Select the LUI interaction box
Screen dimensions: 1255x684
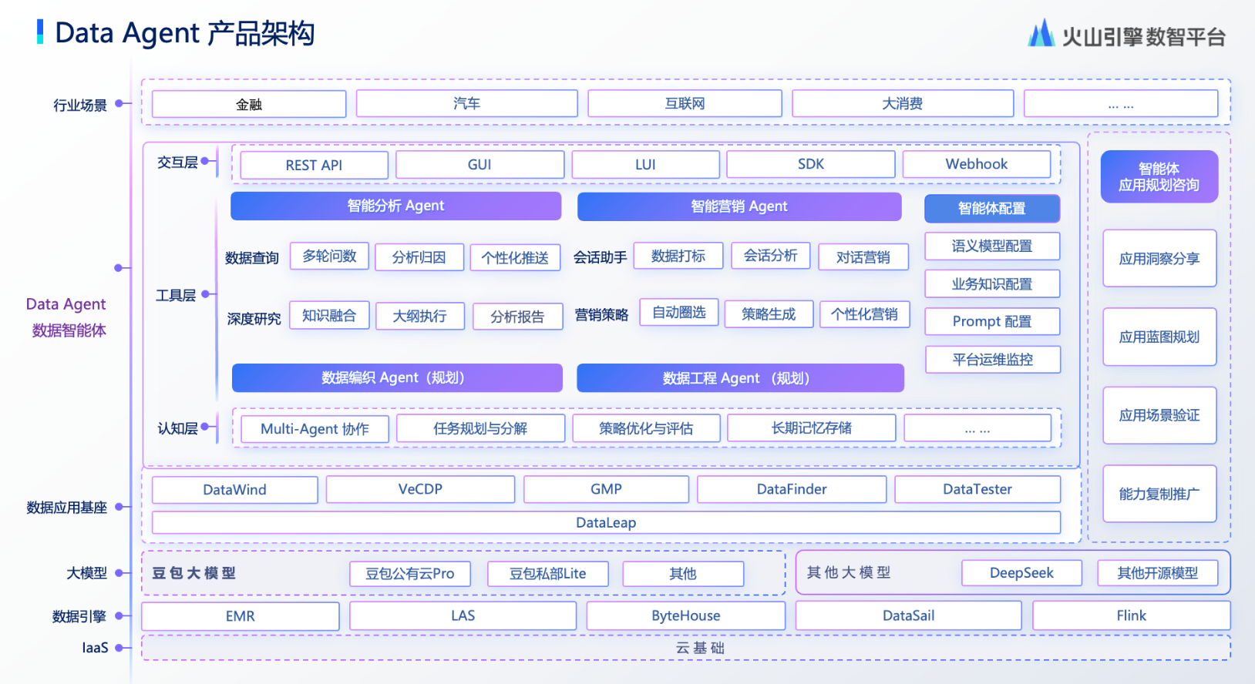(x=645, y=164)
